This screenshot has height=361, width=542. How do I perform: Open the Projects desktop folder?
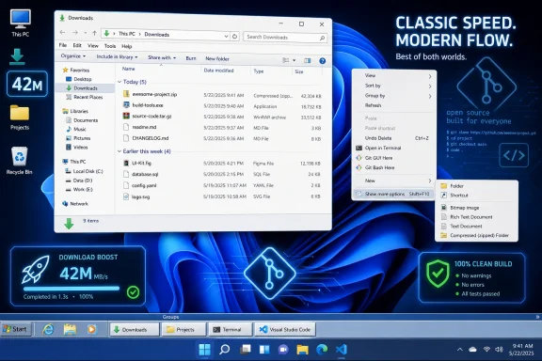point(20,118)
